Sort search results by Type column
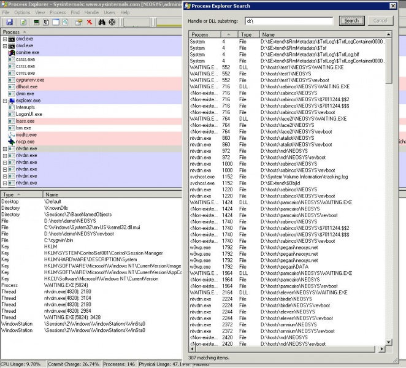 coord(248,34)
